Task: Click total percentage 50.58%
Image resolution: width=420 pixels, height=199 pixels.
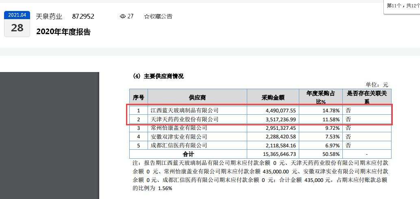Action: [x=331, y=154]
